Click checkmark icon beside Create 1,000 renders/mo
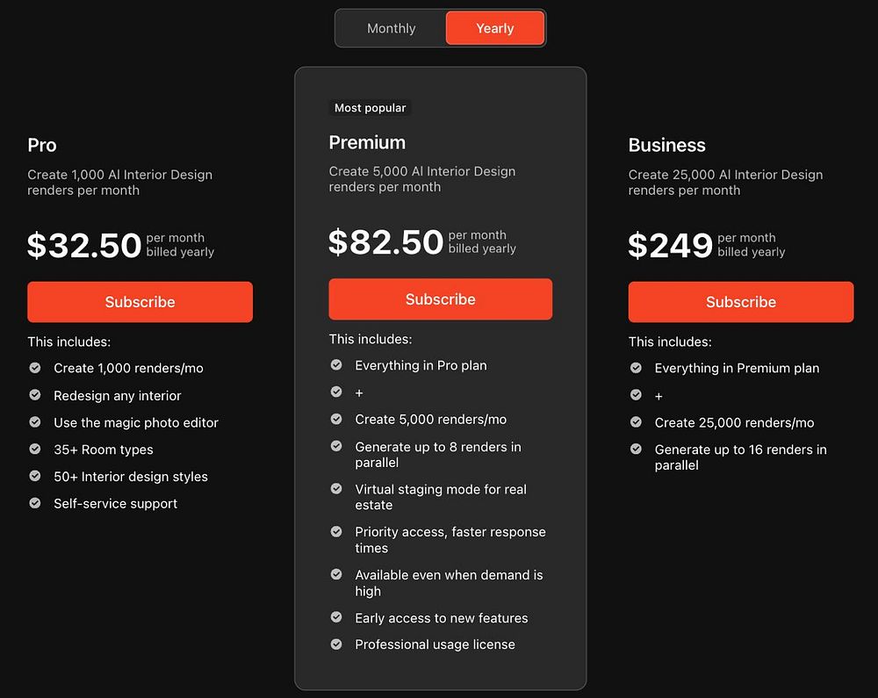Screen dimensions: 878x698 tap(35, 368)
